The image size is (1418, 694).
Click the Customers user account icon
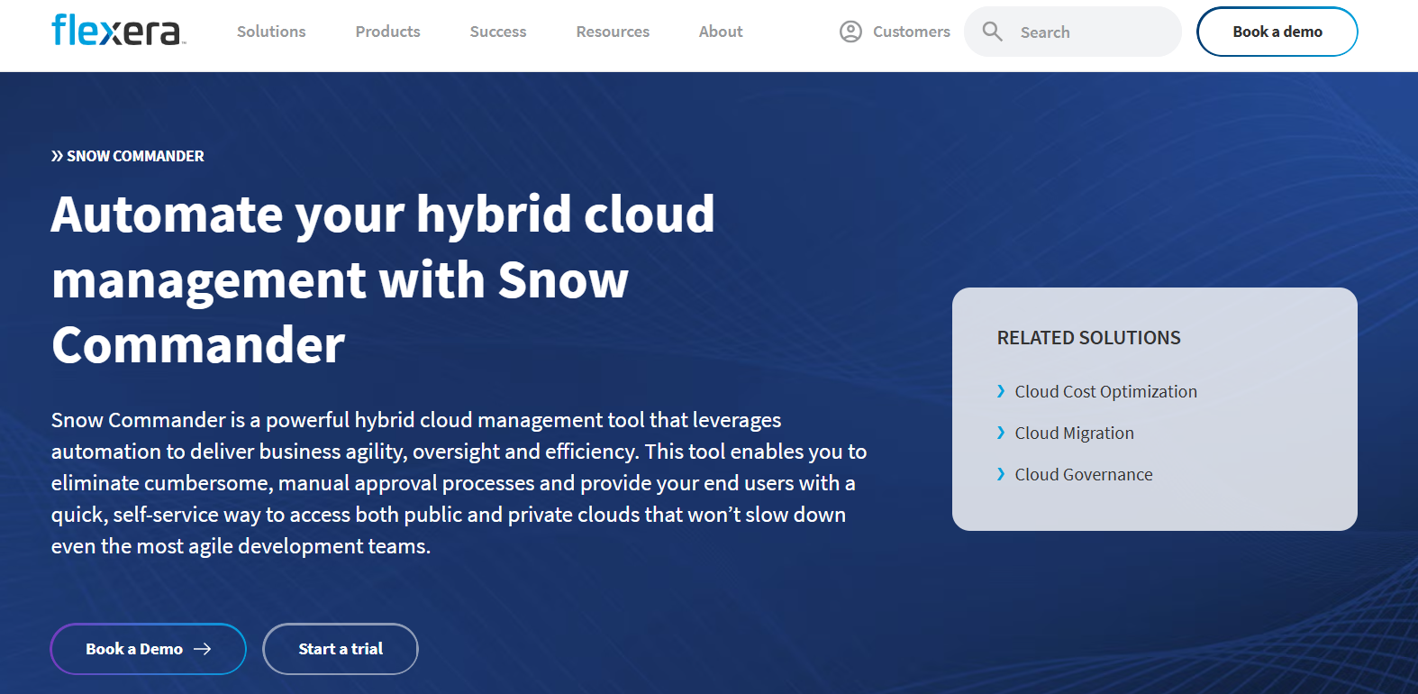[x=850, y=32]
